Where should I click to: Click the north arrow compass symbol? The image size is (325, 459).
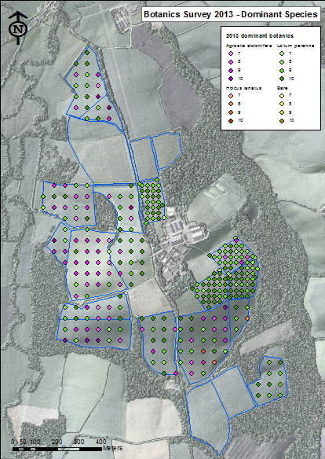click(x=18, y=28)
